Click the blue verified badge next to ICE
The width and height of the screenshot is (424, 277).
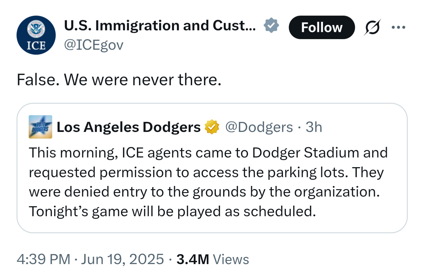(x=271, y=25)
